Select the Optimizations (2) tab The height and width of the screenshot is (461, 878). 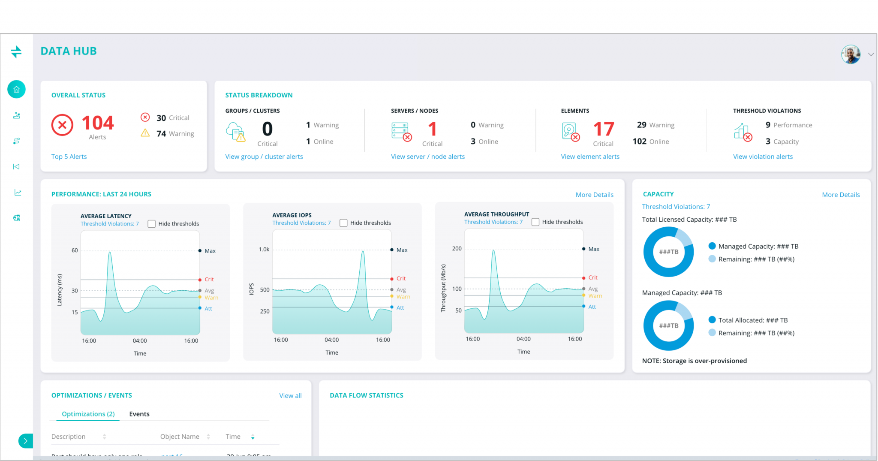coord(88,414)
